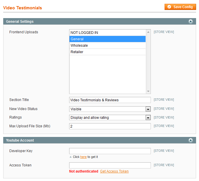Screen dimensions: 199x181
Task: Collapse Youtube Account section arrow icon
Action: click(190, 140)
